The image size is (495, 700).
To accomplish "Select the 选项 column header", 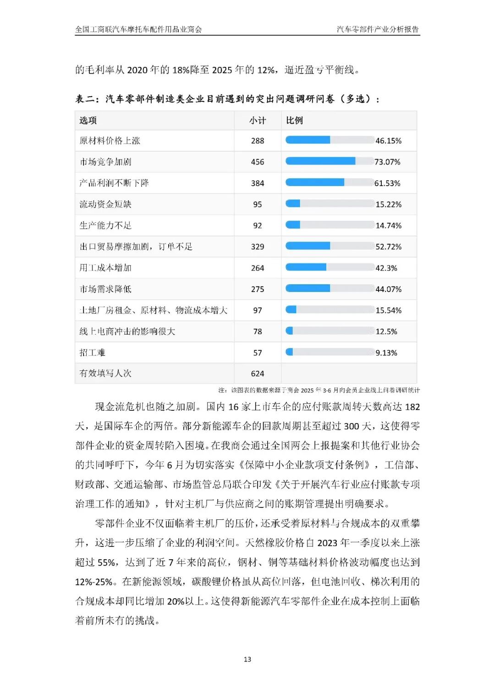I will (88, 121).
